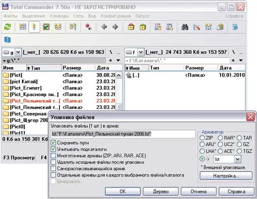
Task: Click the pack files gift box icon
Action: (x=131, y=27)
